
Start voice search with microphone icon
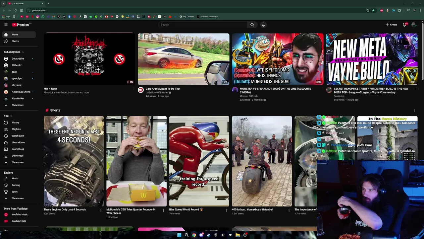(x=263, y=25)
